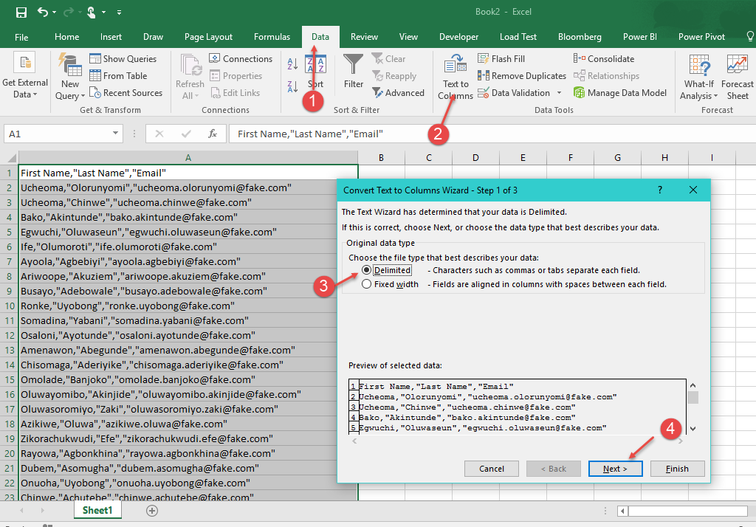
Task: Click the Next button in the wizard
Action: coord(615,468)
